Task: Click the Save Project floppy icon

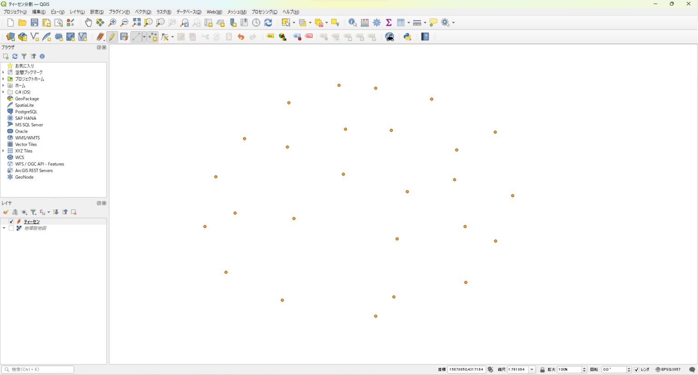Action: coord(35,23)
